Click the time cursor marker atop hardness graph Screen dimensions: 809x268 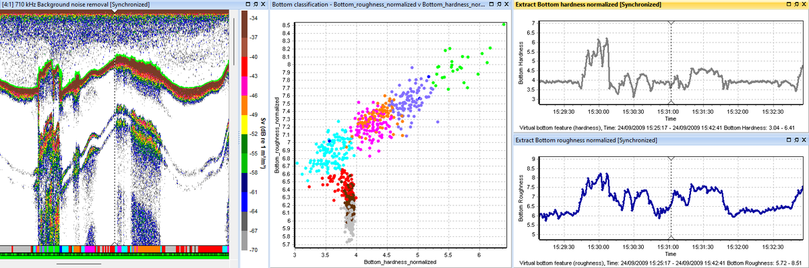coord(671,23)
